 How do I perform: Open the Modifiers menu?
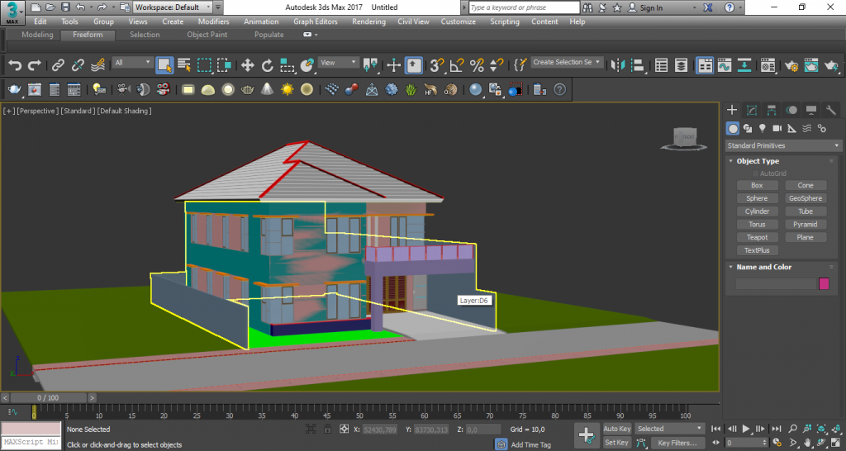click(213, 21)
